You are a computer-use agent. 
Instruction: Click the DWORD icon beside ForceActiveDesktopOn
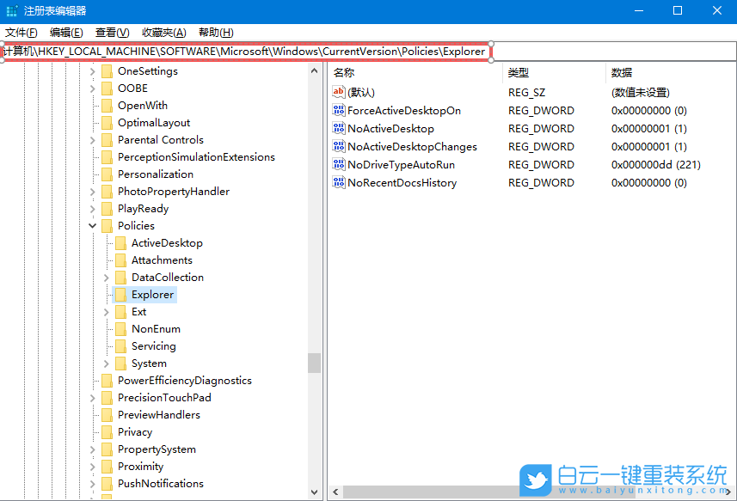[338, 110]
